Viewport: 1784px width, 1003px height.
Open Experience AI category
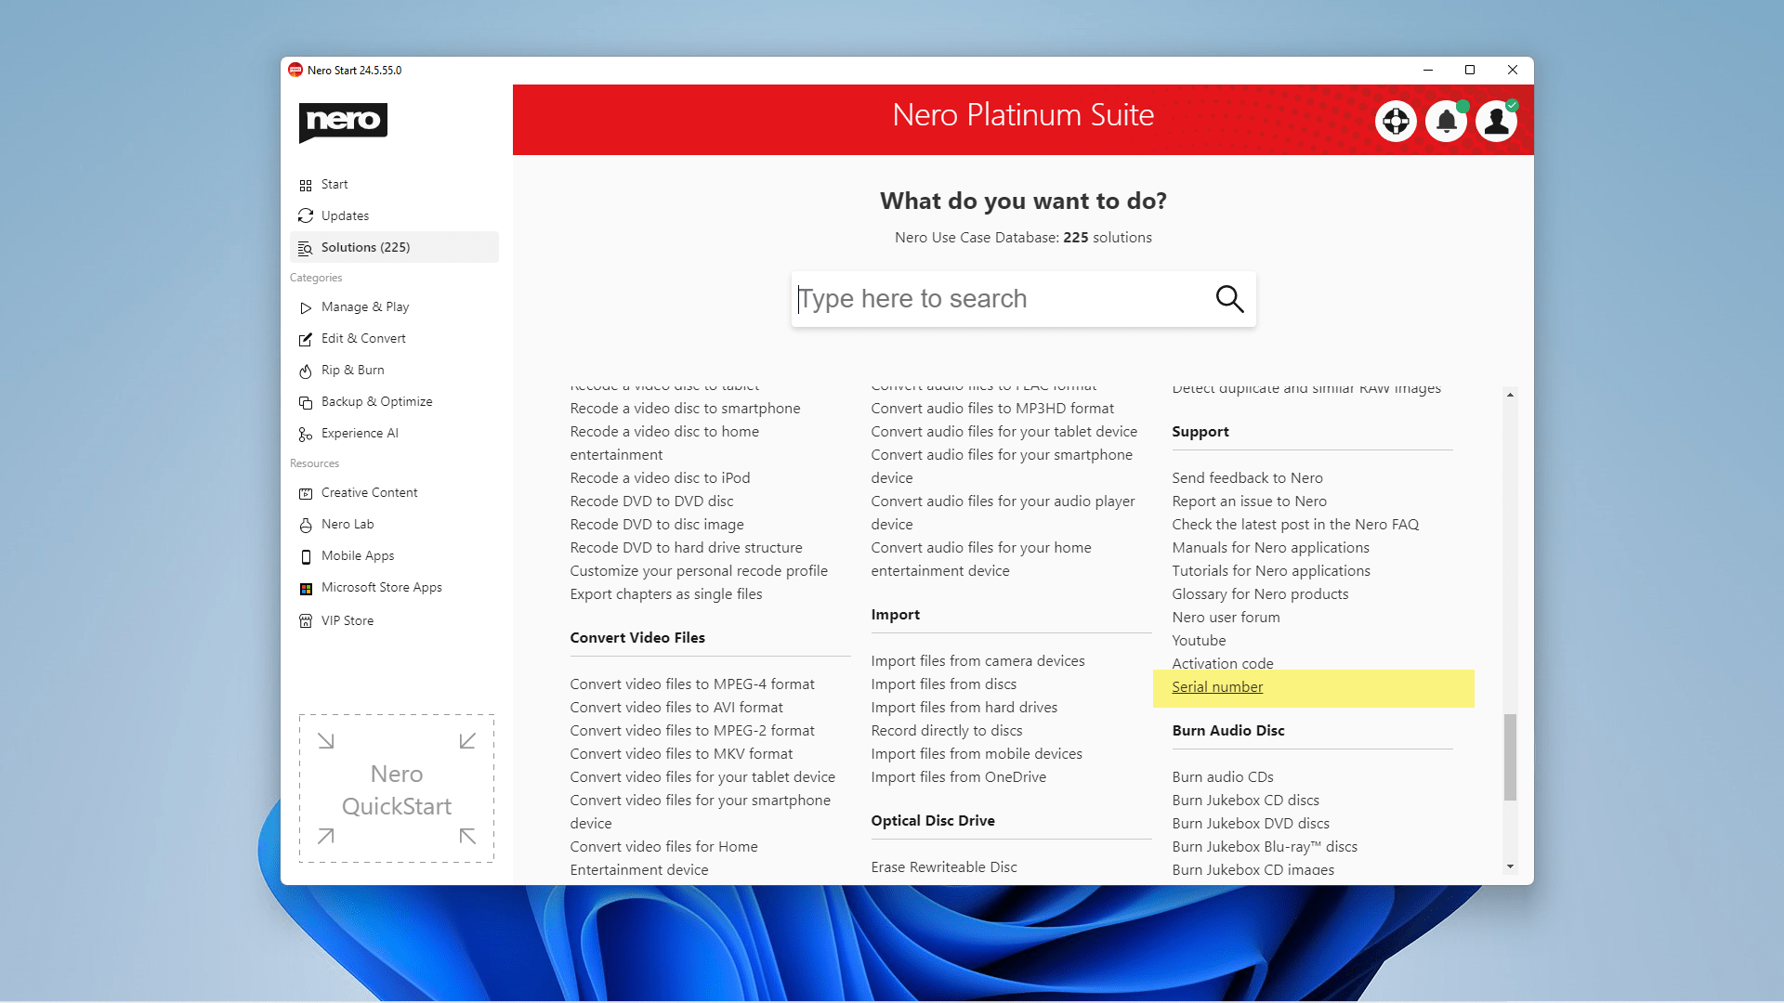(x=394, y=433)
